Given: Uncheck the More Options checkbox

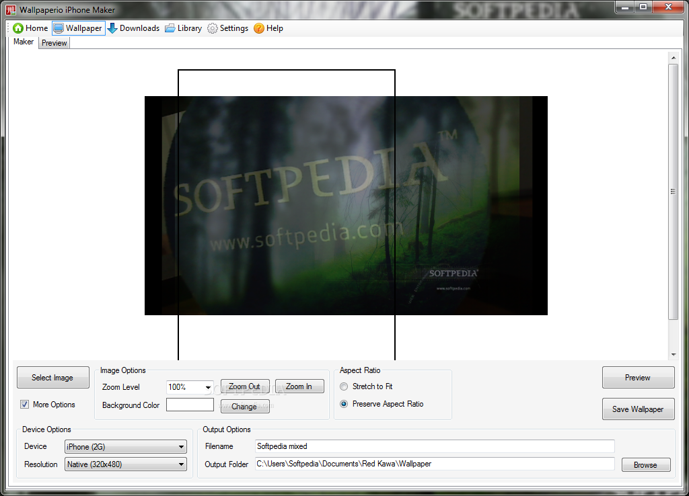Looking at the screenshot, I should coord(25,405).
